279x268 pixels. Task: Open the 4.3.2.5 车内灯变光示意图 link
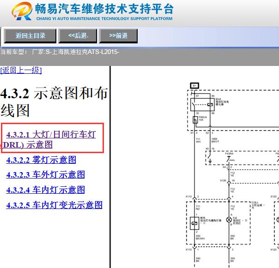(54, 205)
